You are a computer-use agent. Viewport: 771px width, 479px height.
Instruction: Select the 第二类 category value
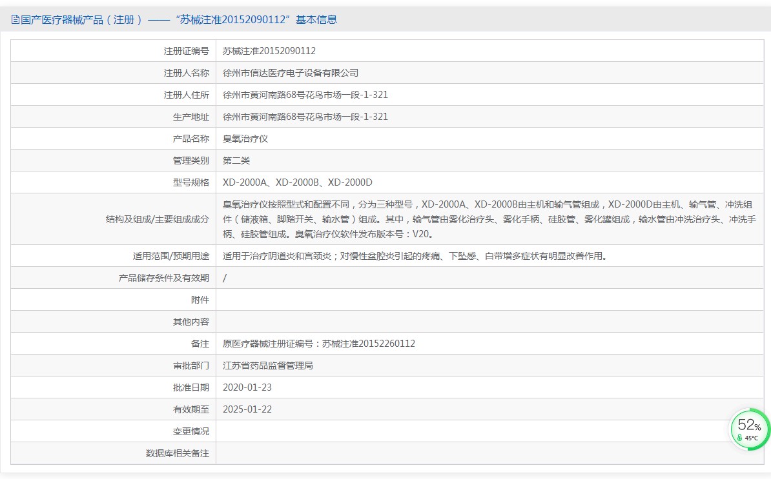236,161
